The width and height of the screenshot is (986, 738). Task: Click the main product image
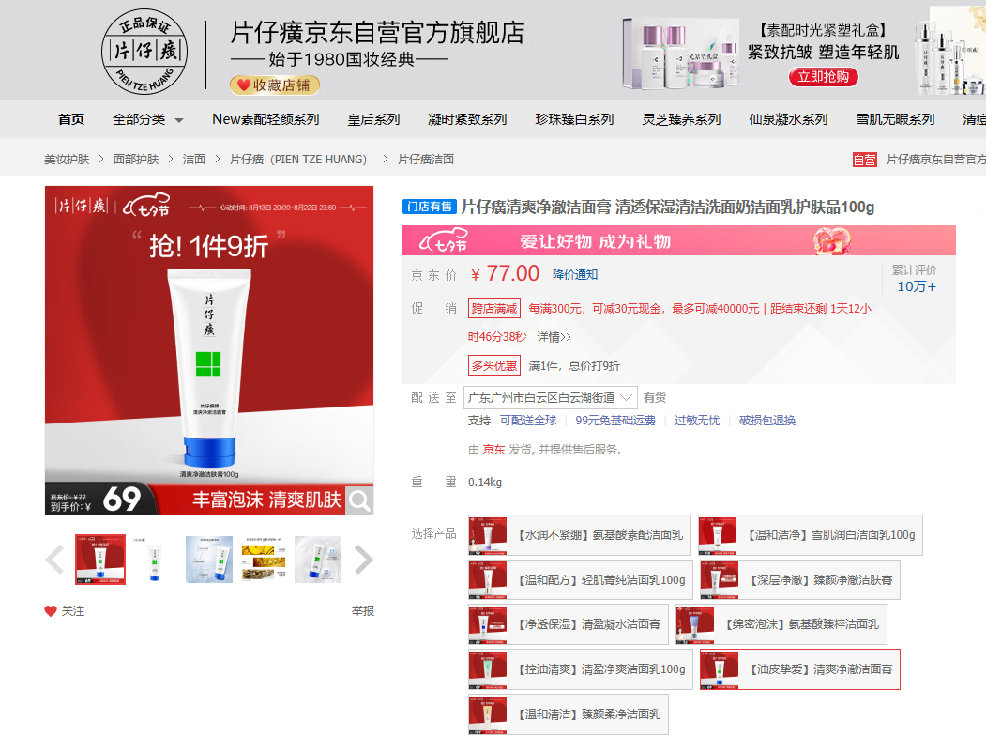click(209, 350)
